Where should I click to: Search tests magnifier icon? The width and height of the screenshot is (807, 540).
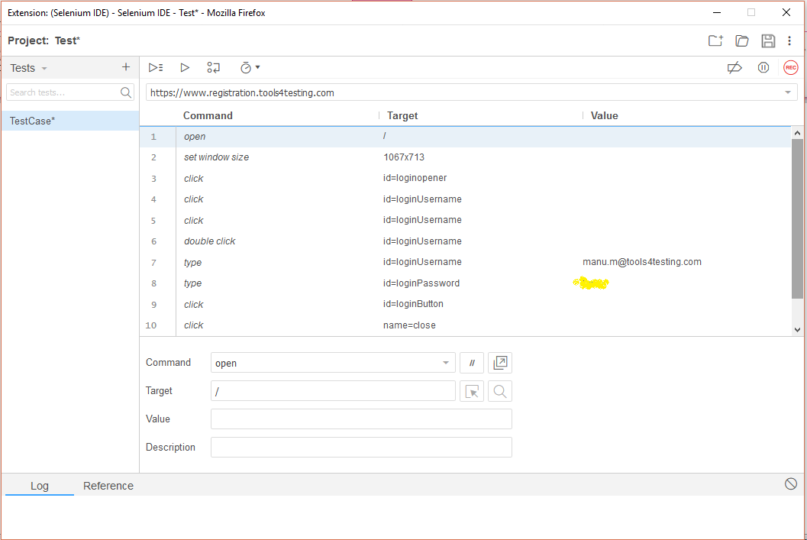click(x=125, y=92)
